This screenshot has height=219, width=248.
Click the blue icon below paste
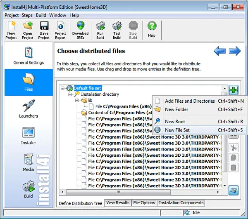(x=234, y=190)
